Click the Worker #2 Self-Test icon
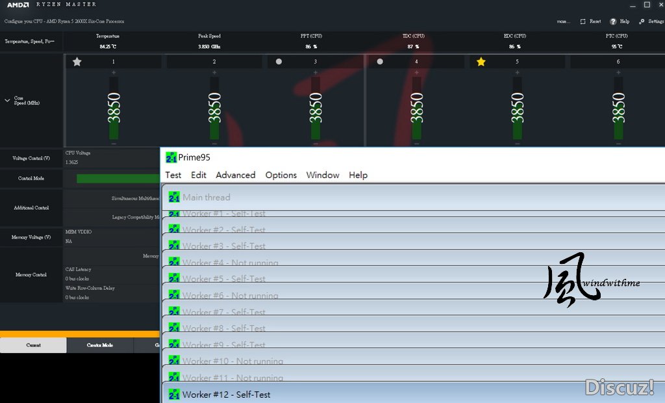The image size is (665, 403). tap(174, 229)
